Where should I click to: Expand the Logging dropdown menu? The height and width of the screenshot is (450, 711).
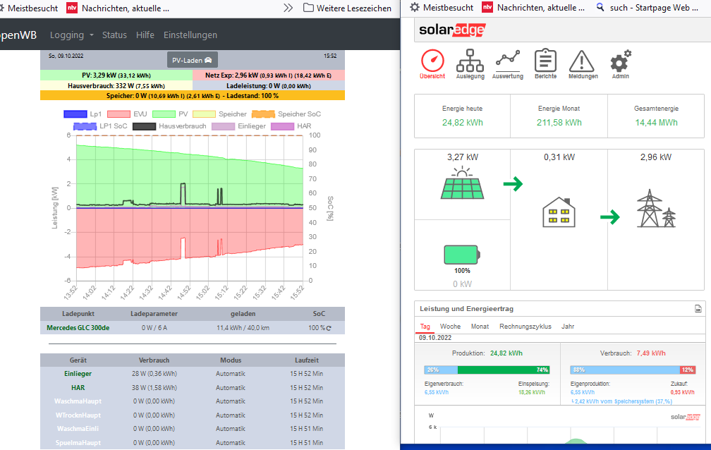pyautogui.click(x=71, y=35)
